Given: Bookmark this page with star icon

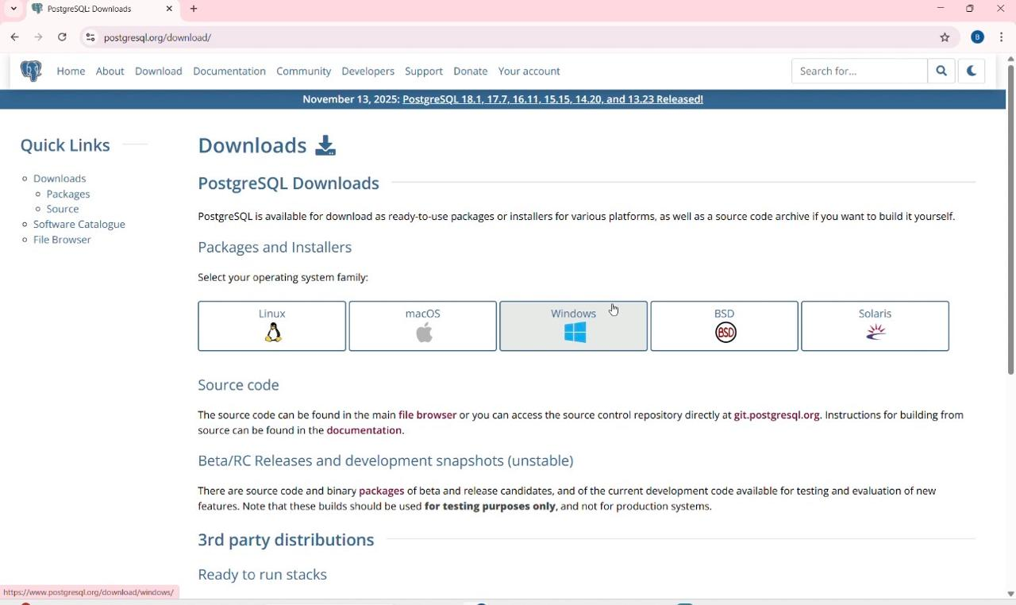Looking at the screenshot, I should (x=945, y=37).
